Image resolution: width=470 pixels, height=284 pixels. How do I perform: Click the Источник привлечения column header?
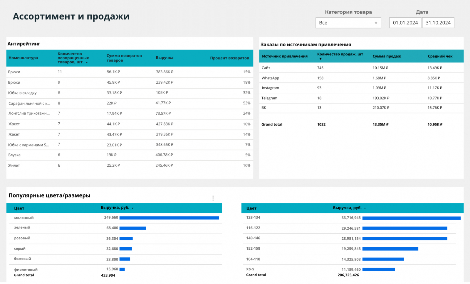click(x=285, y=56)
